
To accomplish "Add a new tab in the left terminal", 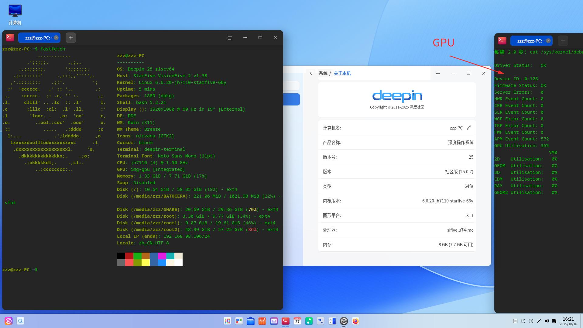I will click(71, 38).
